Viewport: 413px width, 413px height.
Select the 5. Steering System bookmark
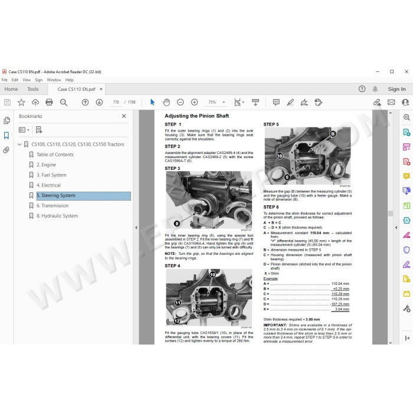[84, 196]
